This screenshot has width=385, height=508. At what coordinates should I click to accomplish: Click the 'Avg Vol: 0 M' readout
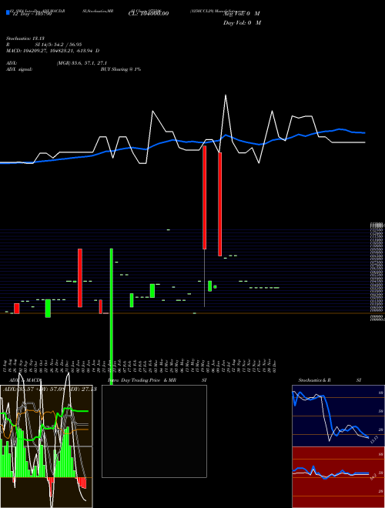point(242,14)
